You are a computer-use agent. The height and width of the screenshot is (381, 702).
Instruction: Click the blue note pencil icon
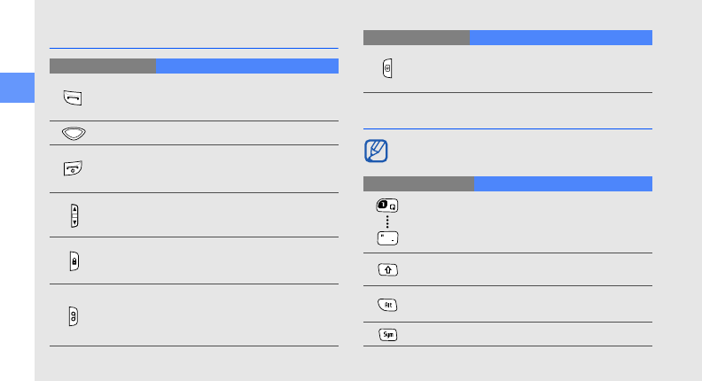tap(376, 150)
